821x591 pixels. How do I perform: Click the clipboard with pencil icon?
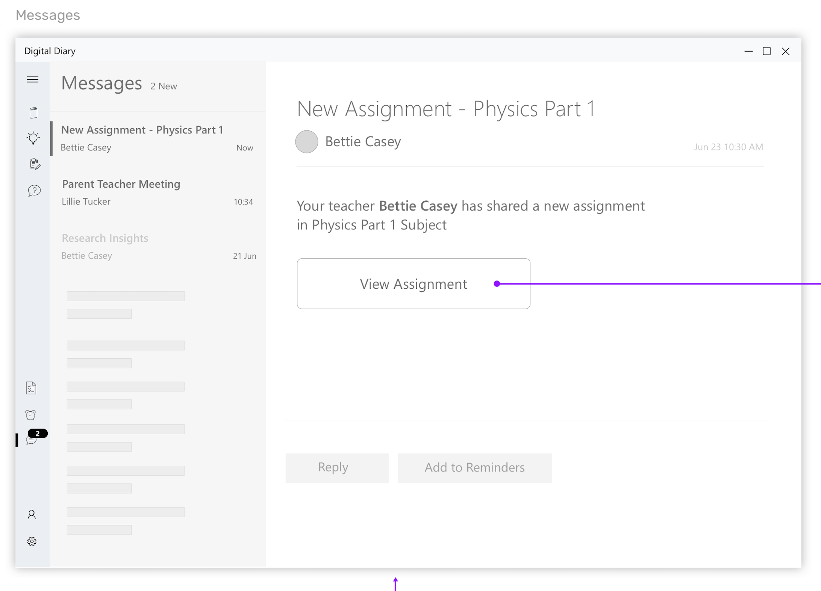(x=34, y=164)
